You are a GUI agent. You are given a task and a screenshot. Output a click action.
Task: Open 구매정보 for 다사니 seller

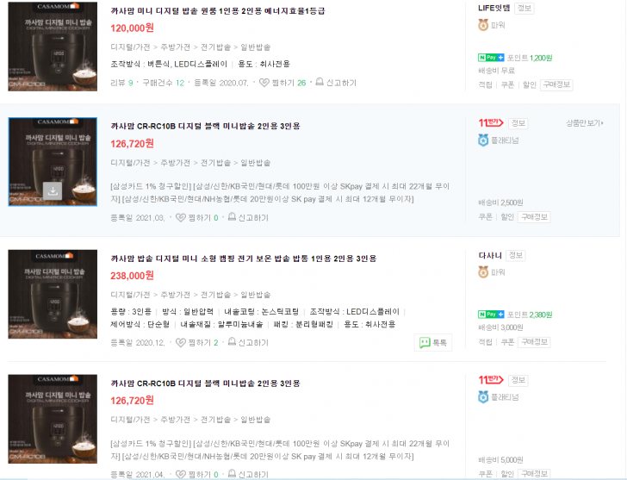coord(534,342)
